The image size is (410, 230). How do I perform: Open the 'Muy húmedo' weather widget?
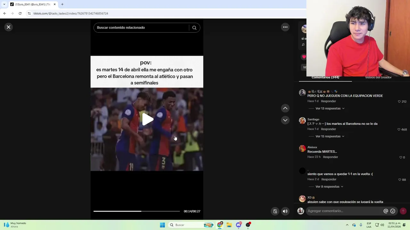(x=15, y=225)
